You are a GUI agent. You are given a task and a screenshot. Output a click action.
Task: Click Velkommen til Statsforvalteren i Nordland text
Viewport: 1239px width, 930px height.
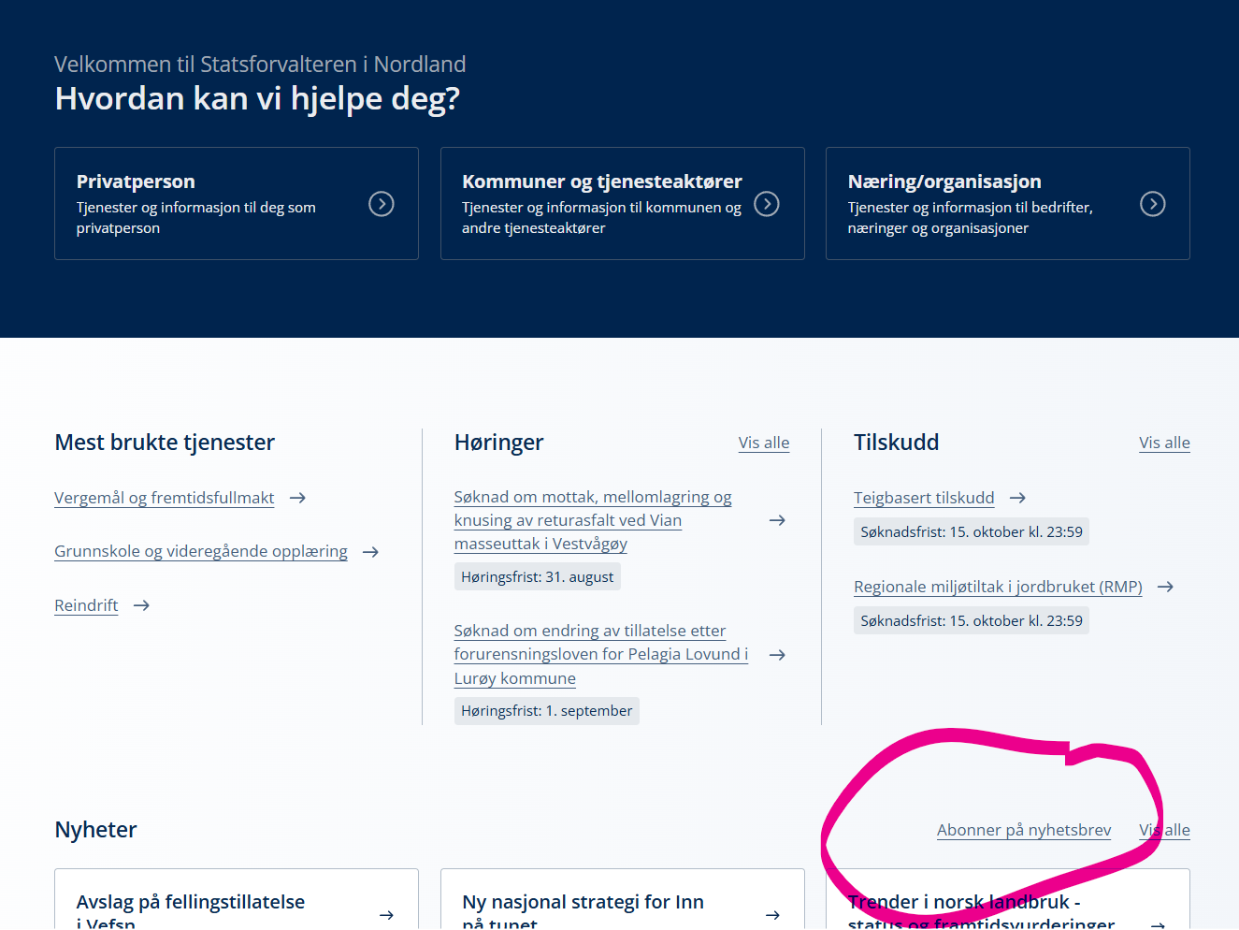(x=260, y=64)
